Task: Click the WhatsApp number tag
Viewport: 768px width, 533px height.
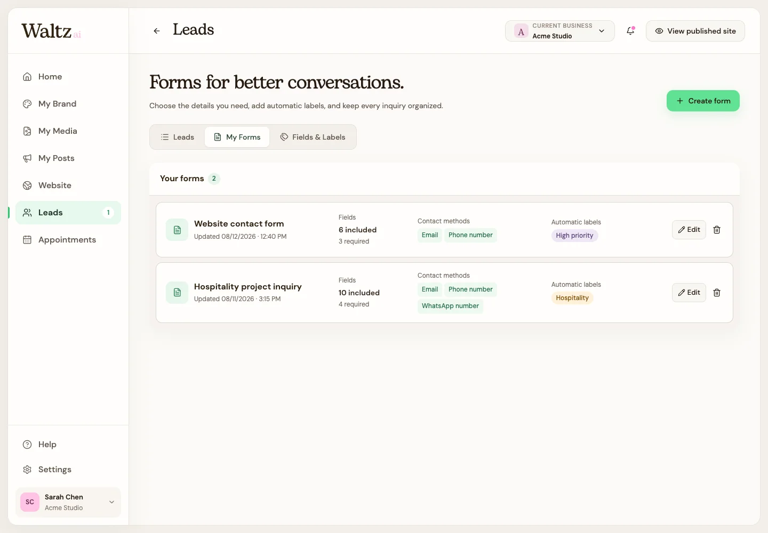Action: (x=450, y=306)
